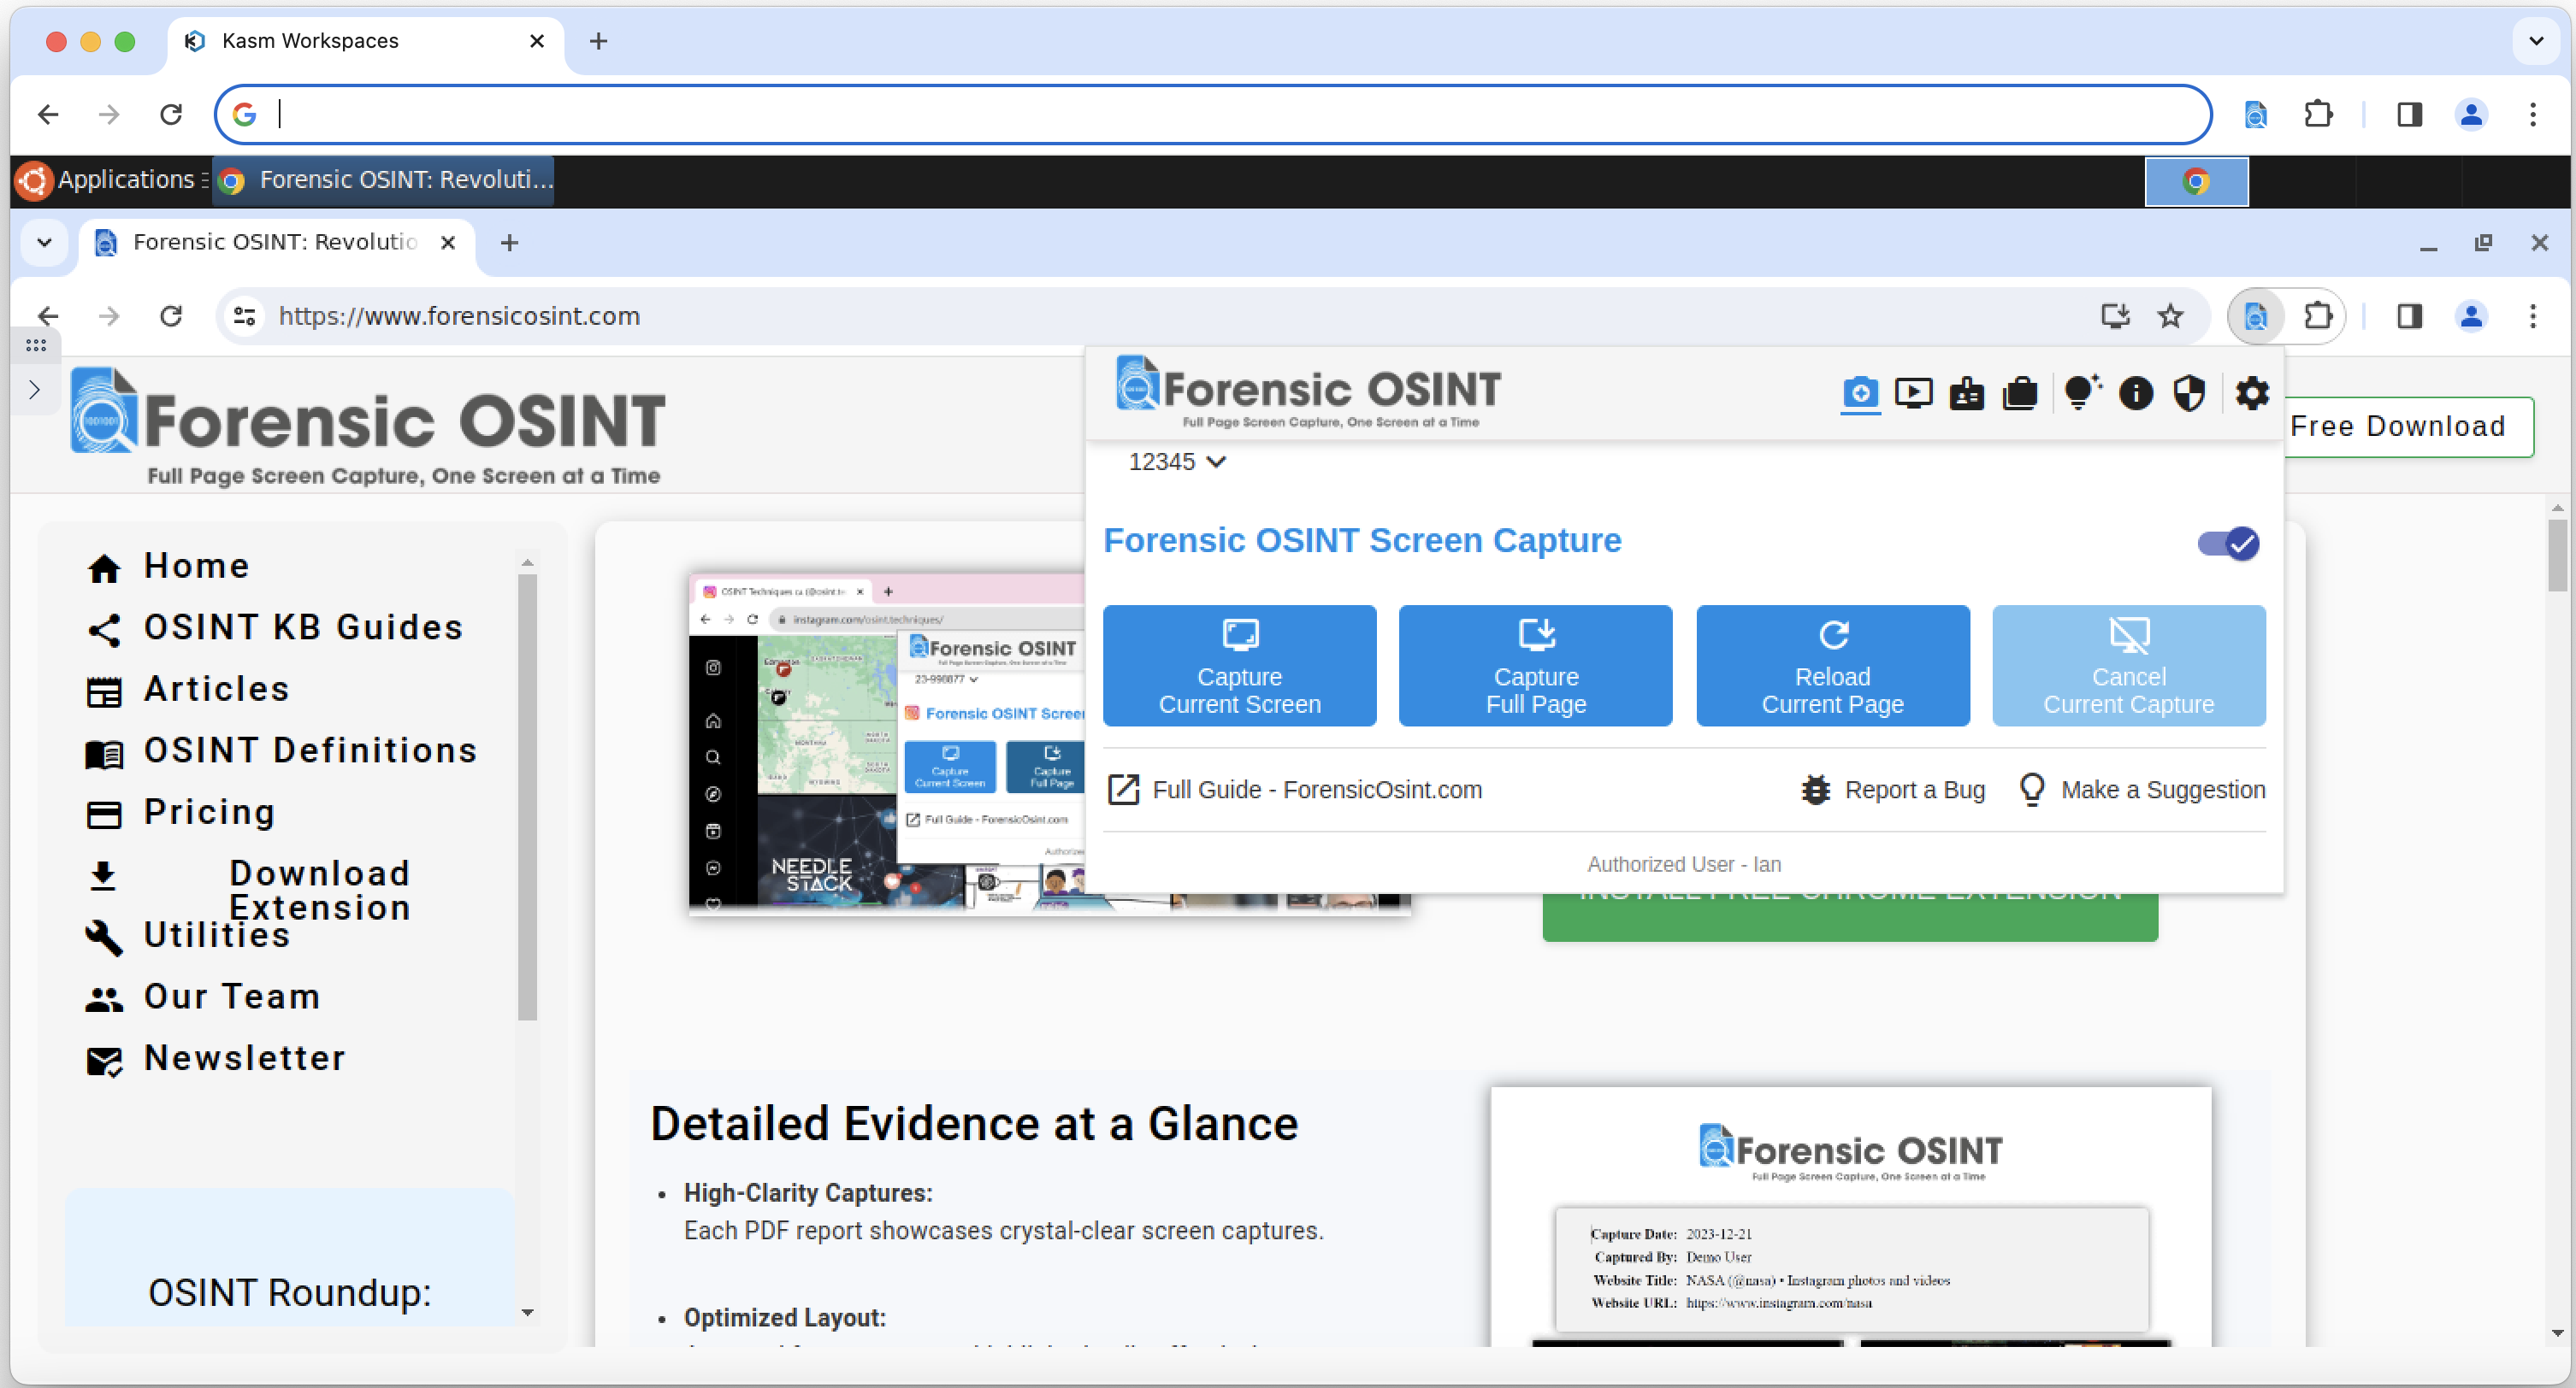The width and height of the screenshot is (2576, 1388).
Task: Select Forensic OSINT taskbar window entry
Action: (384, 179)
